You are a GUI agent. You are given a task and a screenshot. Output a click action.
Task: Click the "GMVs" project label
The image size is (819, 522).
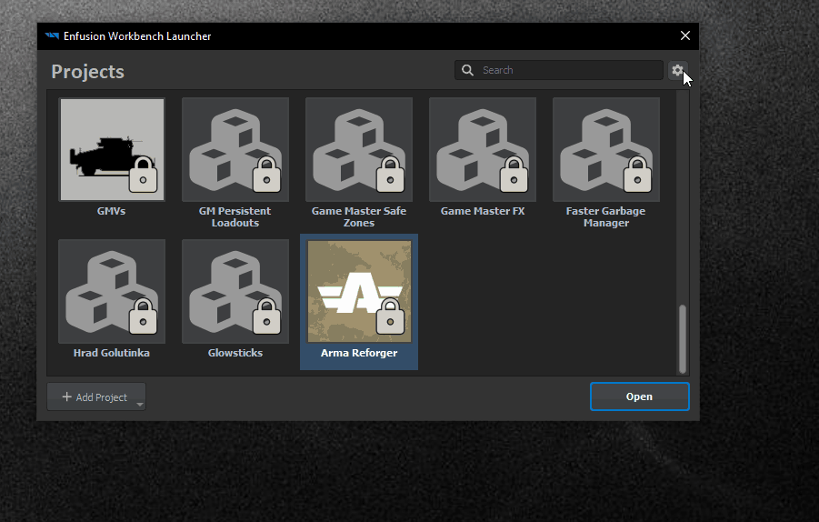pyautogui.click(x=111, y=211)
